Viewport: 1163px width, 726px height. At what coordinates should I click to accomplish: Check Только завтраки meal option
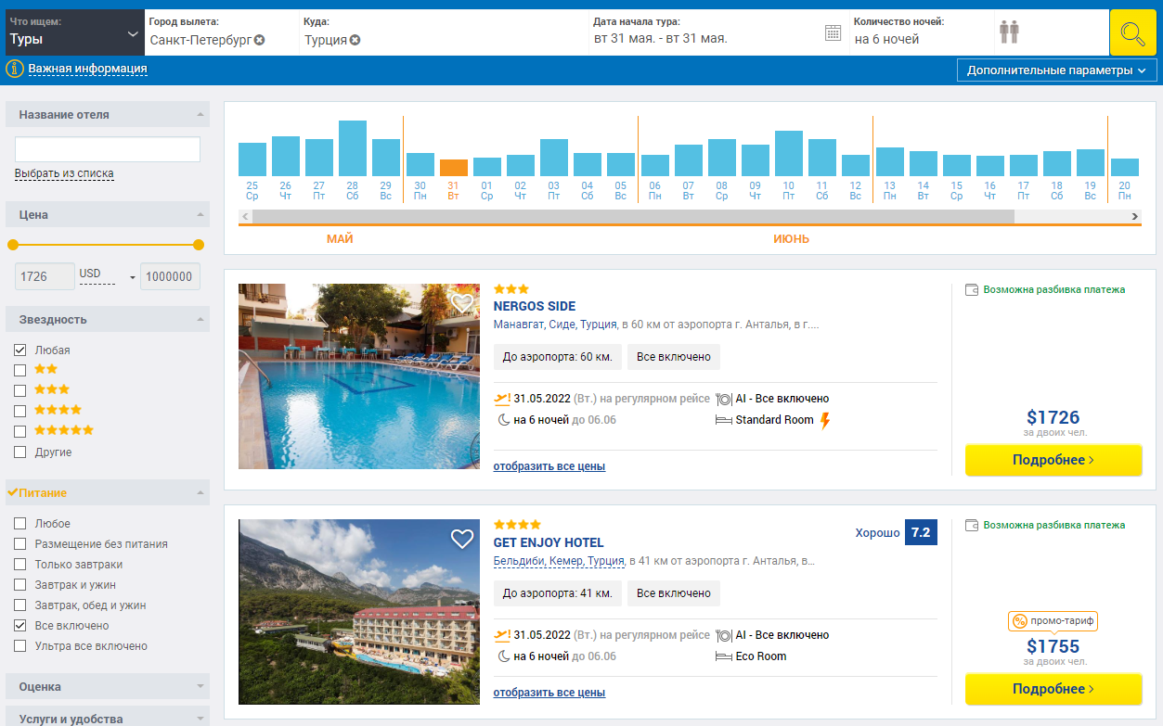[20, 565]
